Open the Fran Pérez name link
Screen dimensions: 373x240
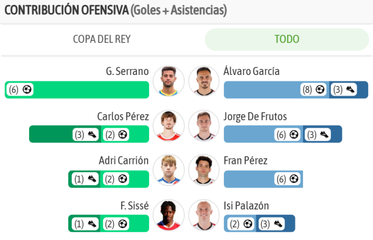coord(246,160)
